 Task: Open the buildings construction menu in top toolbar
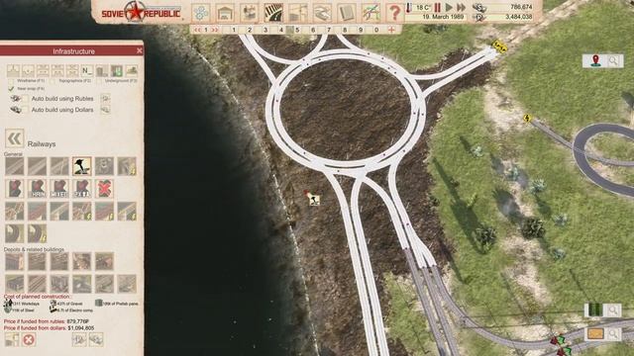225,13
